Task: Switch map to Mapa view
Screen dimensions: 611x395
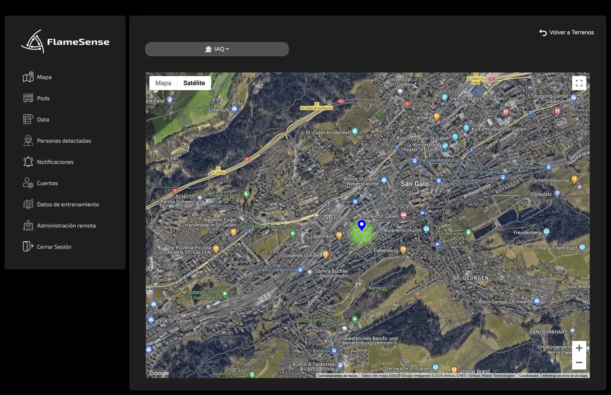Action: tap(163, 83)
